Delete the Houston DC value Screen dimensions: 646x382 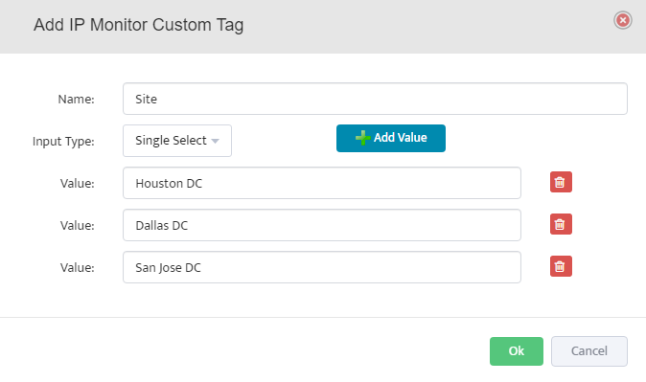pyautogui.click(x=561, y=182)
